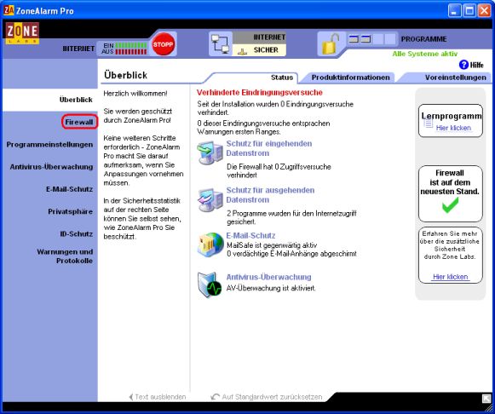Click the Zone Labs logo
Image resolution: width=495 pixels, height=414 pixels.
click(x=22, y=33)
